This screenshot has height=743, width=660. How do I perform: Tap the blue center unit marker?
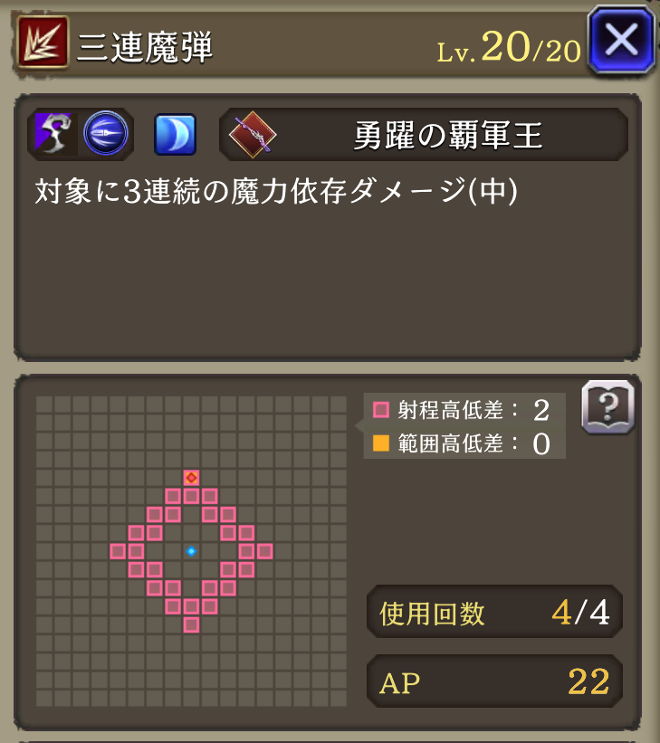[x=191, y=551]
